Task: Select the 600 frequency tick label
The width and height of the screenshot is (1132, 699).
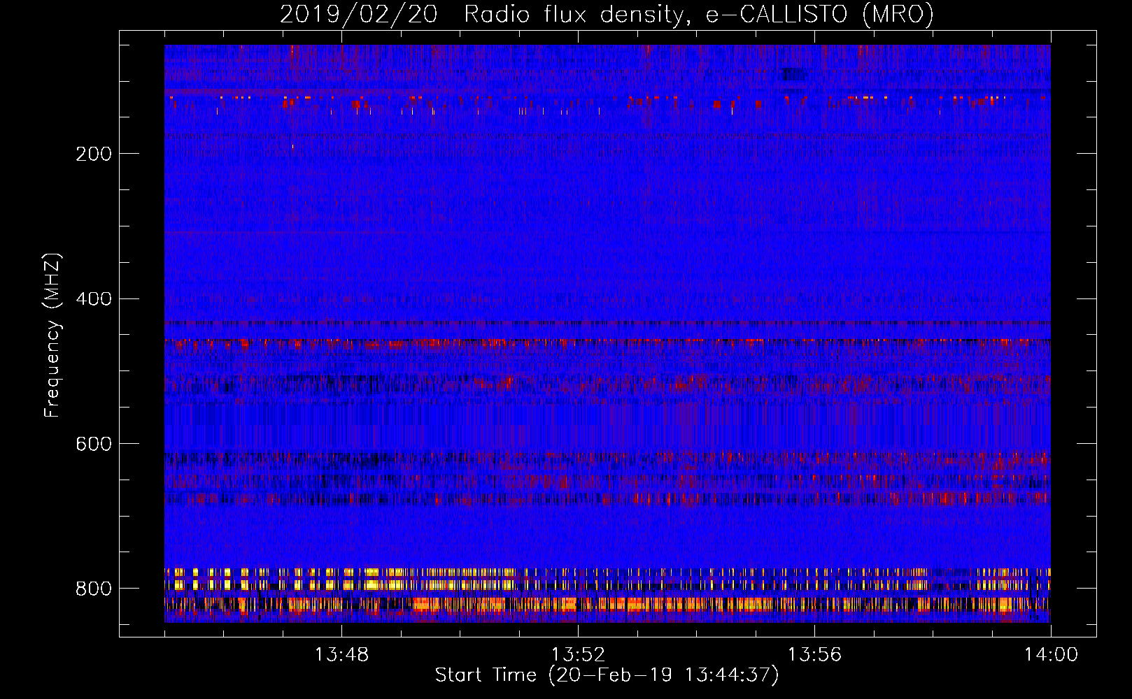Action: point(94,445)
